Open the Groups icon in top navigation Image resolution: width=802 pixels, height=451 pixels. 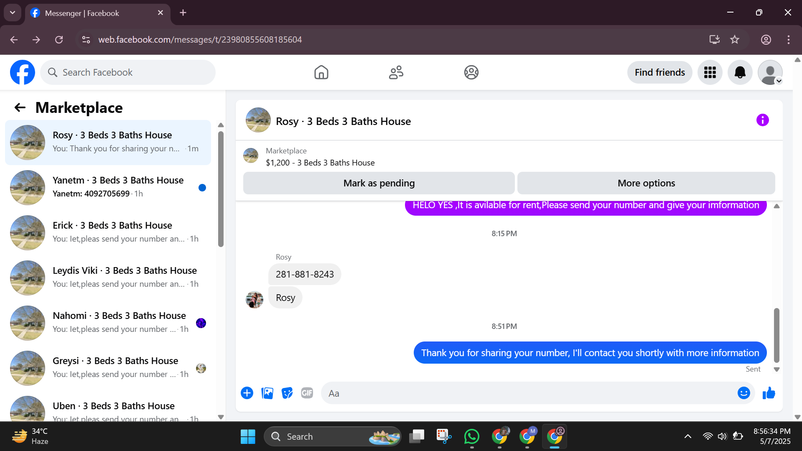[x=471, y=72]
